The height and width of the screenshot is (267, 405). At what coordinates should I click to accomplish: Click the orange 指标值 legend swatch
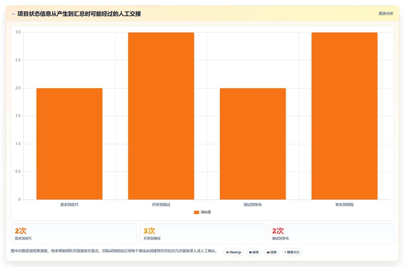[197, 212]
